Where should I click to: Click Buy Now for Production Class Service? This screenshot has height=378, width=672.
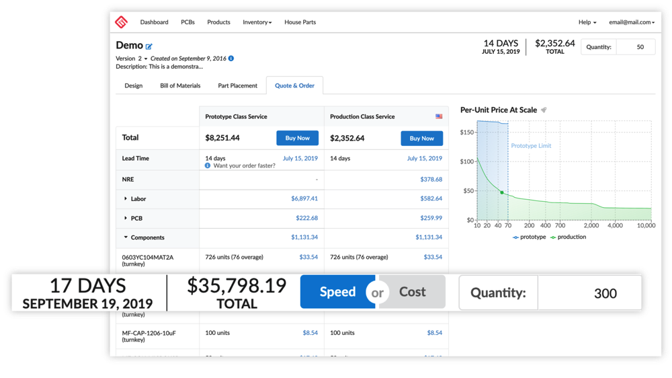422,138
